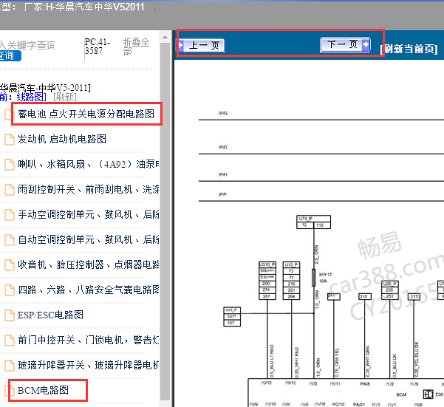This screenshot has height=407, width=444.
Task: Click 刷新当前页 refresh current page link
Action: click(409, 49)
